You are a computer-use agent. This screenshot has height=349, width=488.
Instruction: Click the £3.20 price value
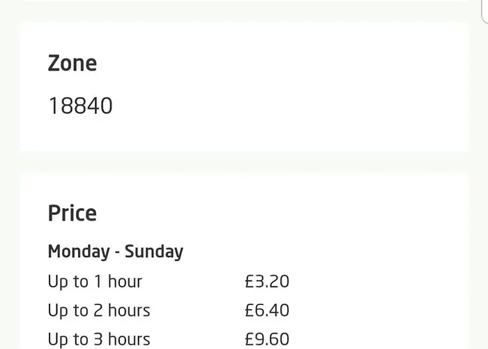coord(267,281)
